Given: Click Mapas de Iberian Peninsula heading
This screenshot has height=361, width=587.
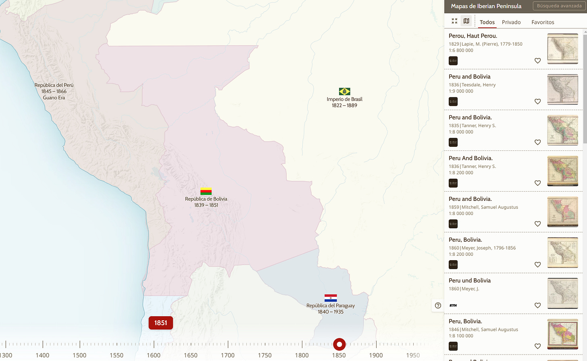Looking at the screenshot, I should [x=486, y=6].
